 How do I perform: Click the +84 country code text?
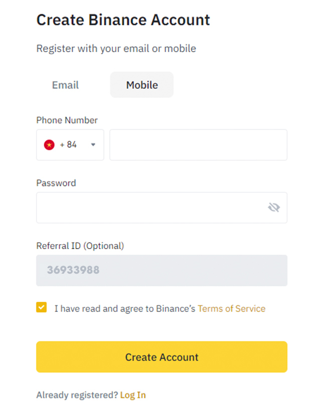[68, 144]
